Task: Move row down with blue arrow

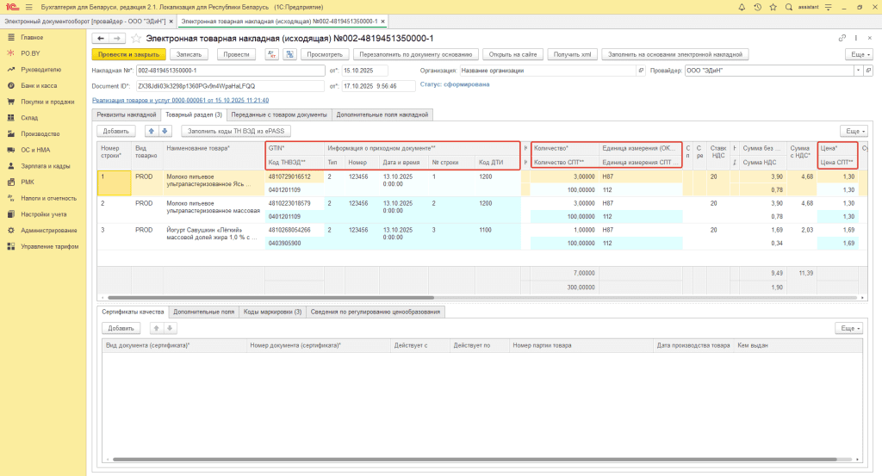Action: click(165, 131)
